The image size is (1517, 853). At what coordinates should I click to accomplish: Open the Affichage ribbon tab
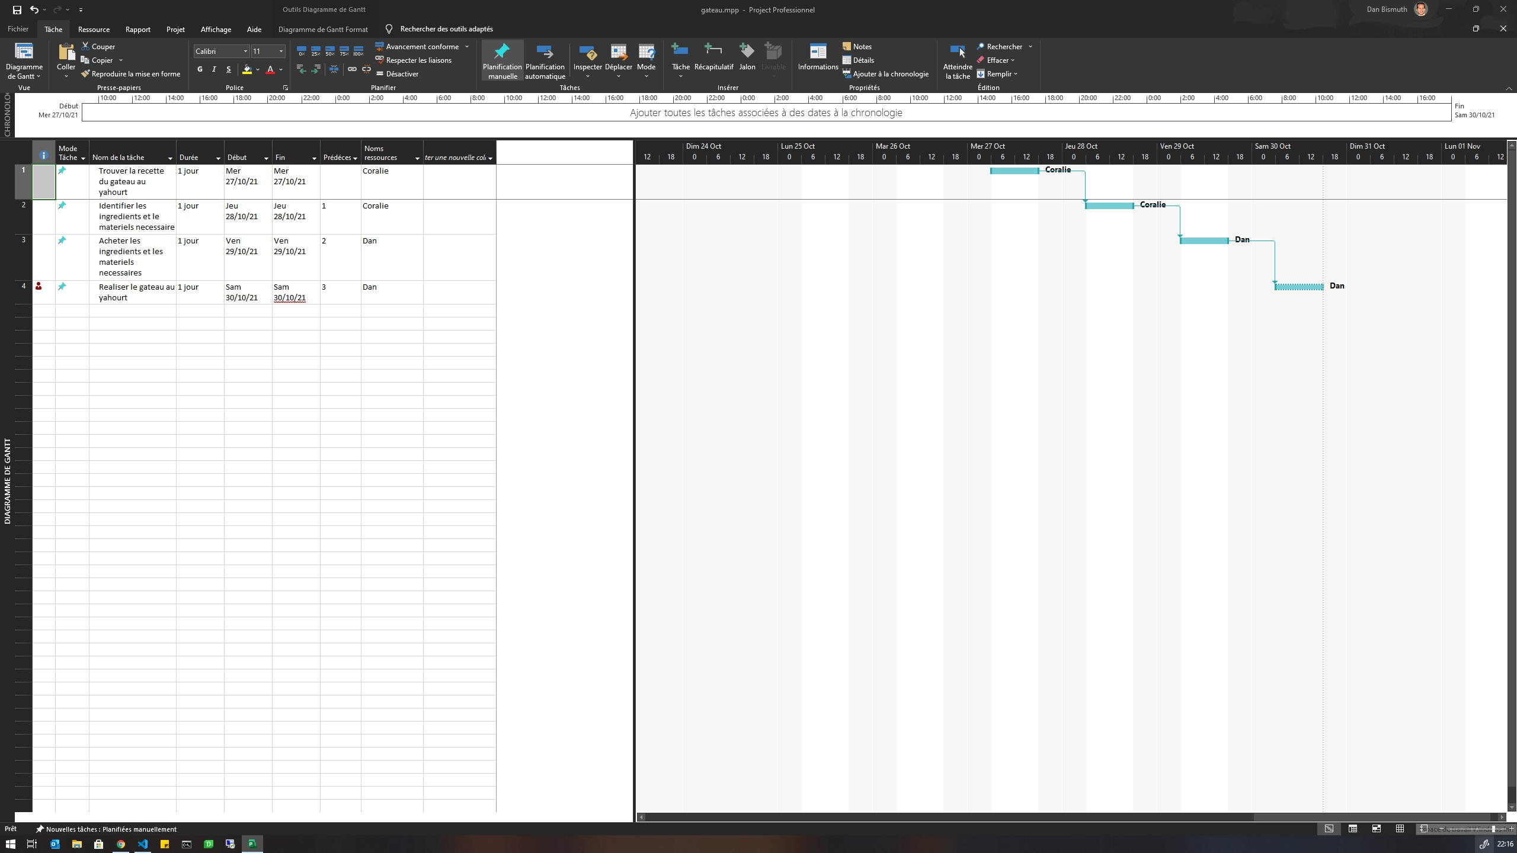coord(216,29)
